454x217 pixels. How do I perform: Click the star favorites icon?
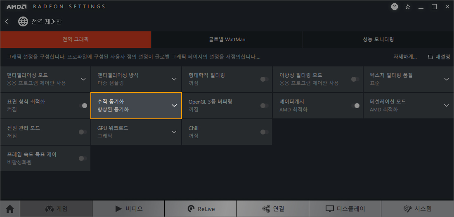(x=408, y=7)
